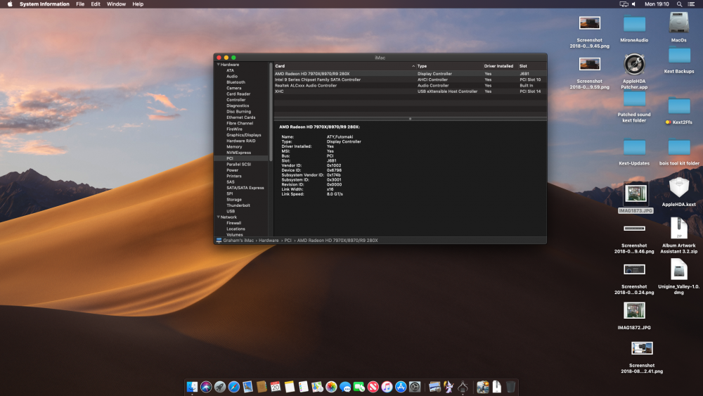Open News app in the dock
The width and height of the screenshot is (703, 396).
pos(373,387)
